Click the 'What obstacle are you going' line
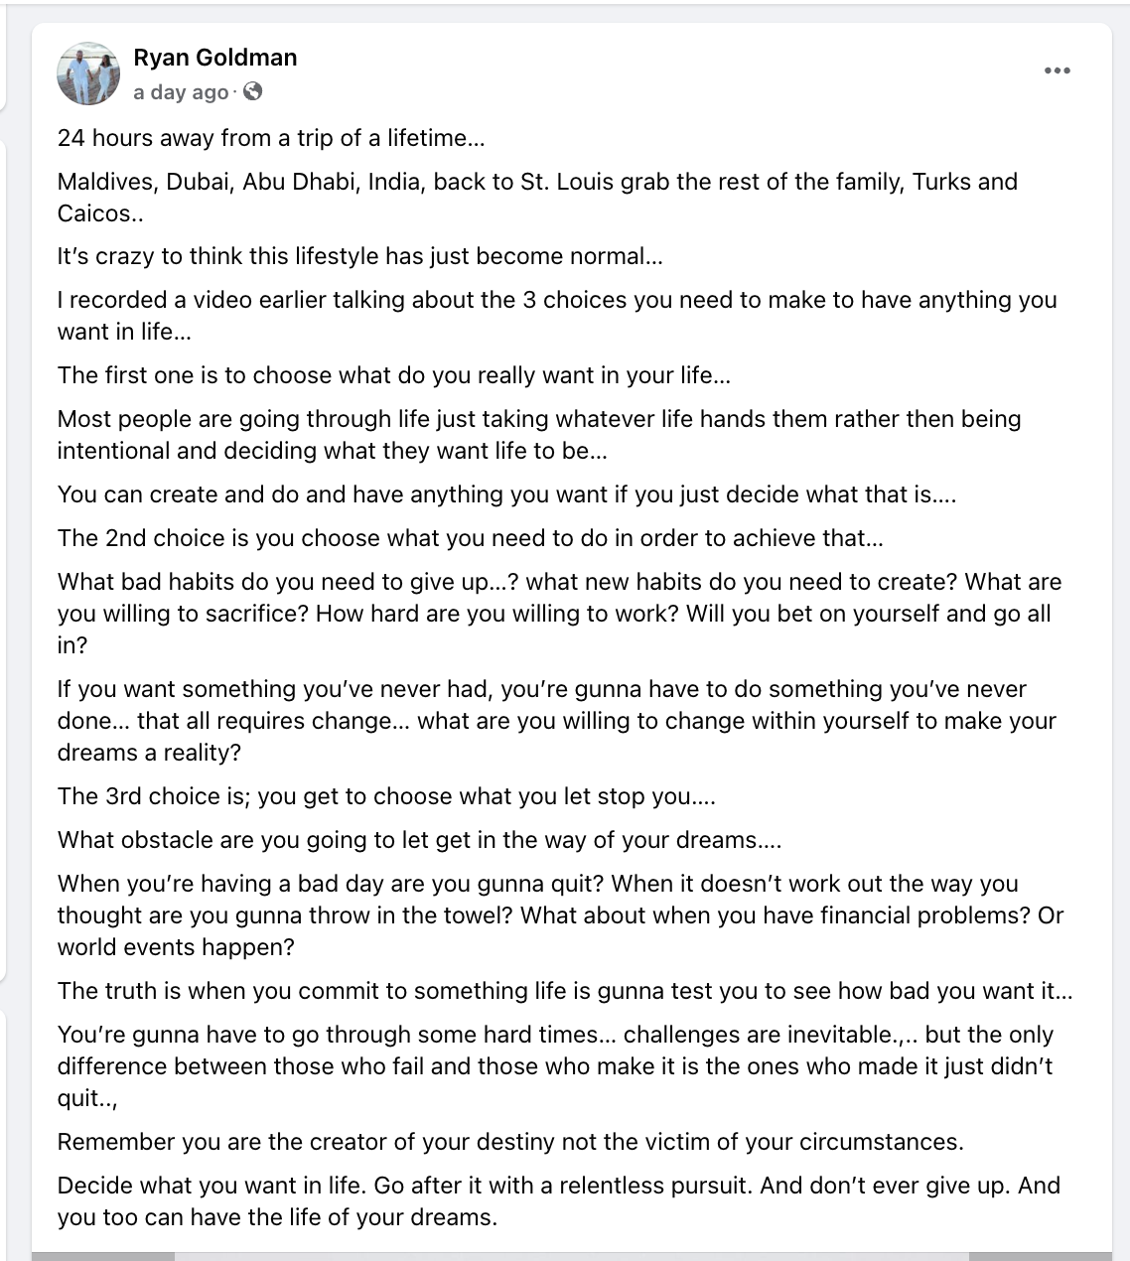 pos(420,840)
